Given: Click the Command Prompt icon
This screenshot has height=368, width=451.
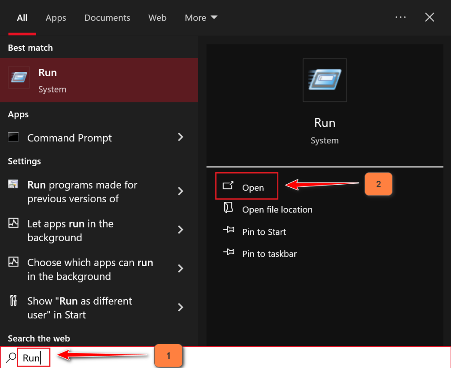Looking at the screenshot, I should [14, 138].
